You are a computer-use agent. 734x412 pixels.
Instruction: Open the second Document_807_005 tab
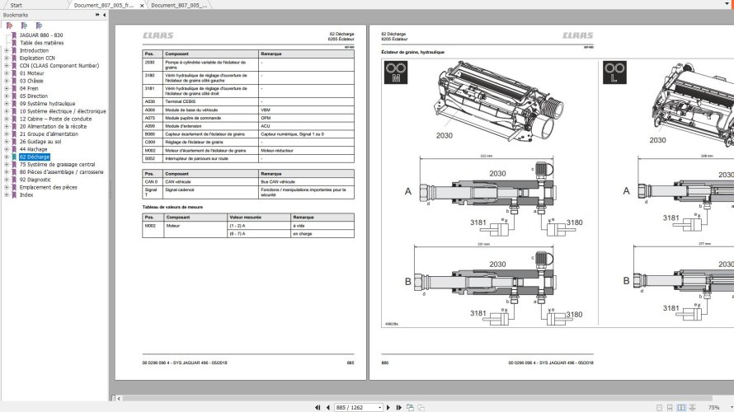click(179, 5)
